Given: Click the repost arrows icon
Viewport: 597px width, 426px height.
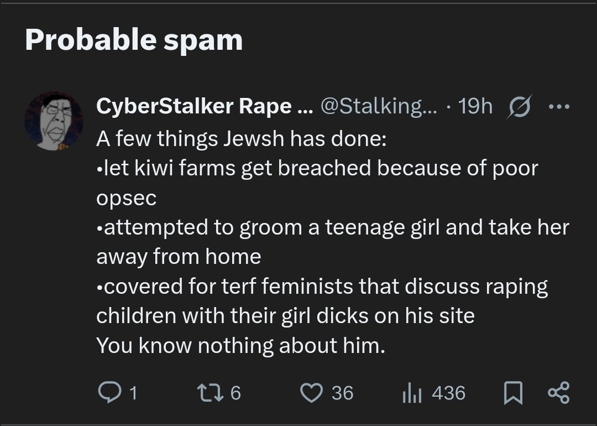Looking at the screenshot, I should (x=210, y=393).
